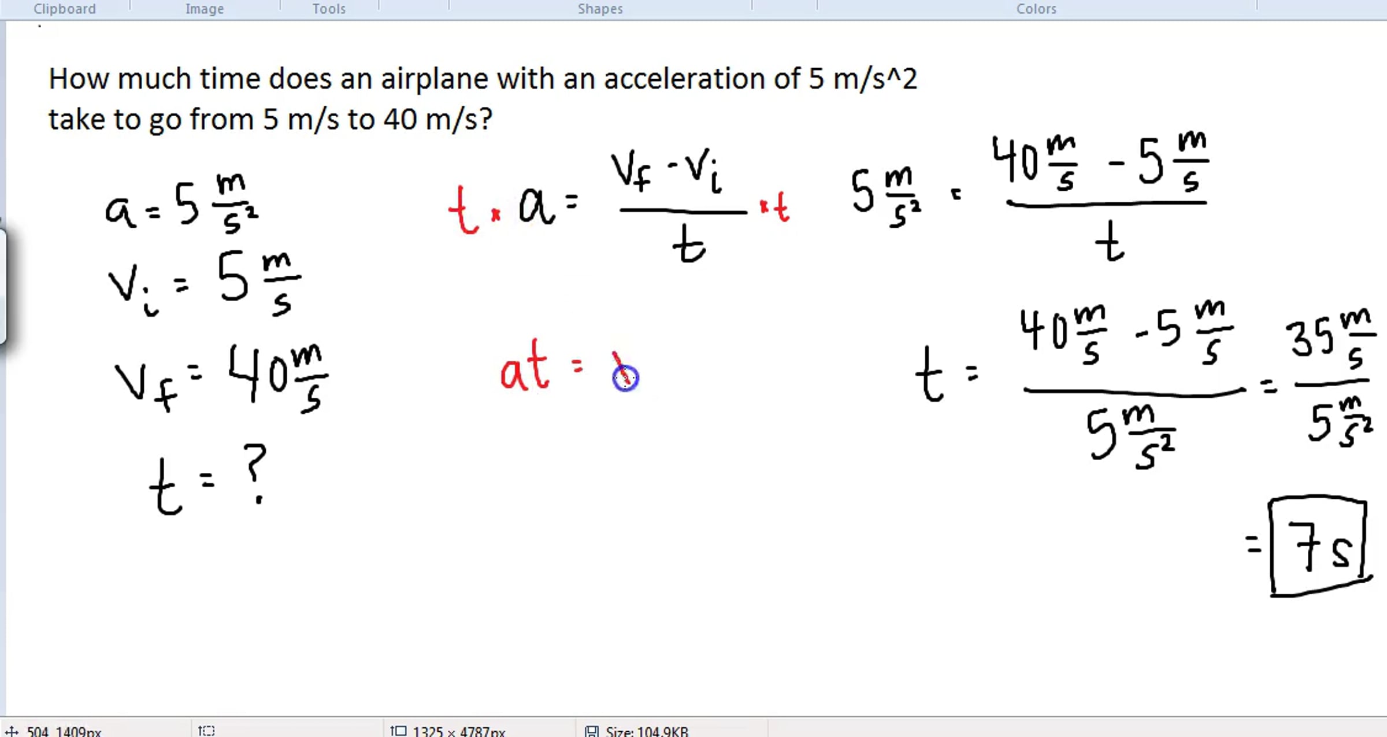The width and height of the screenshot is (1387, 737).
Task: Click the Colors ribbon group label
Action: [x=1036, y=9]
